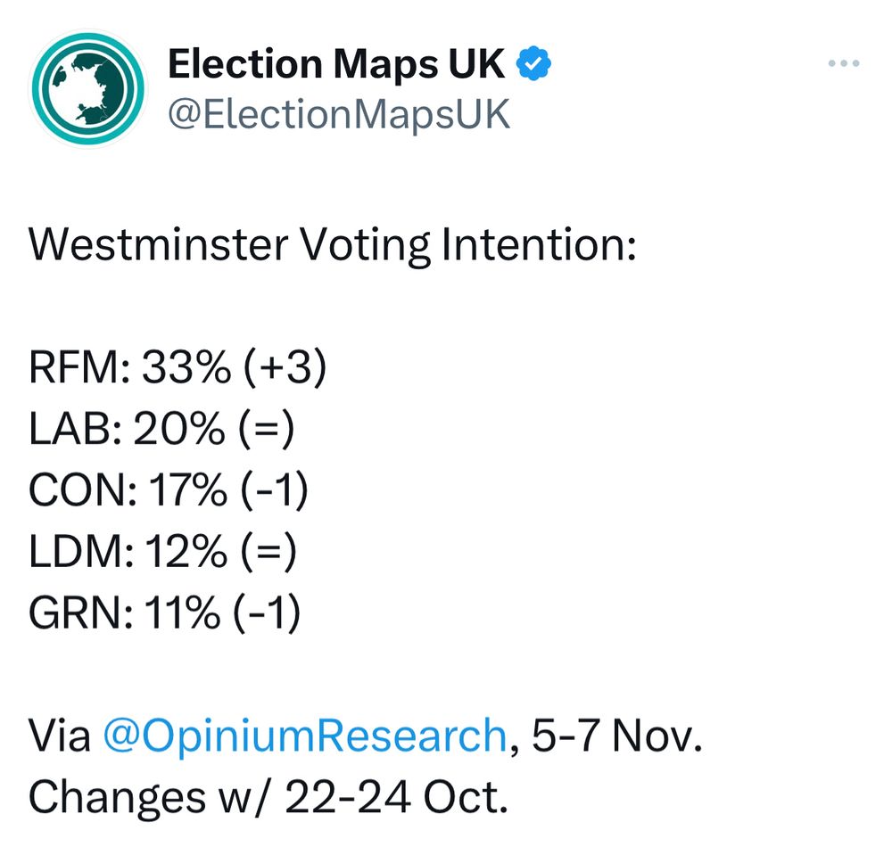
Task: Open the @OpiniumResearch mention link
Action: click(x=305, y=736)
